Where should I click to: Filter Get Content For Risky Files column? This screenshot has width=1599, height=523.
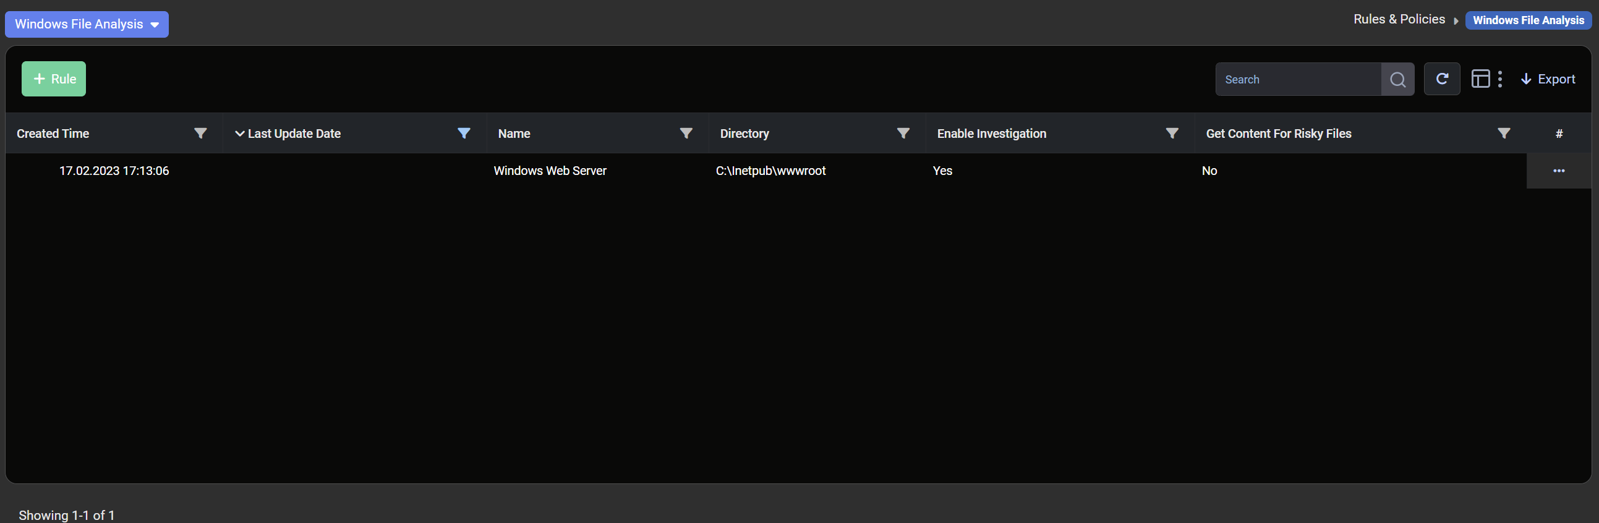point(1503,134)
